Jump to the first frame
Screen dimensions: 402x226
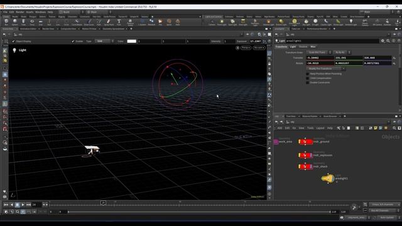(x=6, y=205)
